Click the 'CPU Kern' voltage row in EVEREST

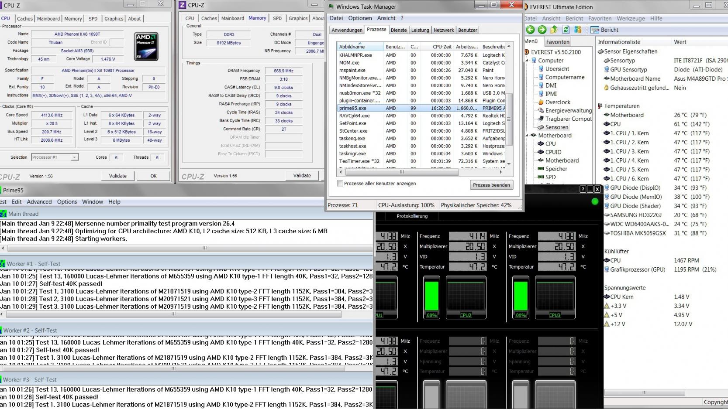click(665, 297)
